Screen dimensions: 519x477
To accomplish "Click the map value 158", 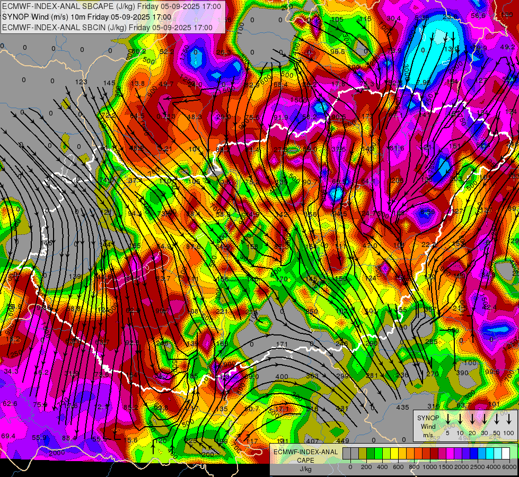I will click(x=252, y=246).
